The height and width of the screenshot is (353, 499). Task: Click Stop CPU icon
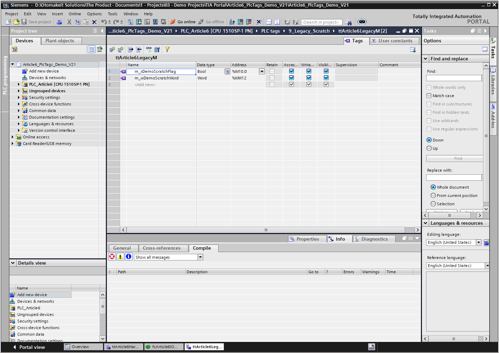pyautogui.click(x=249, y=22)
